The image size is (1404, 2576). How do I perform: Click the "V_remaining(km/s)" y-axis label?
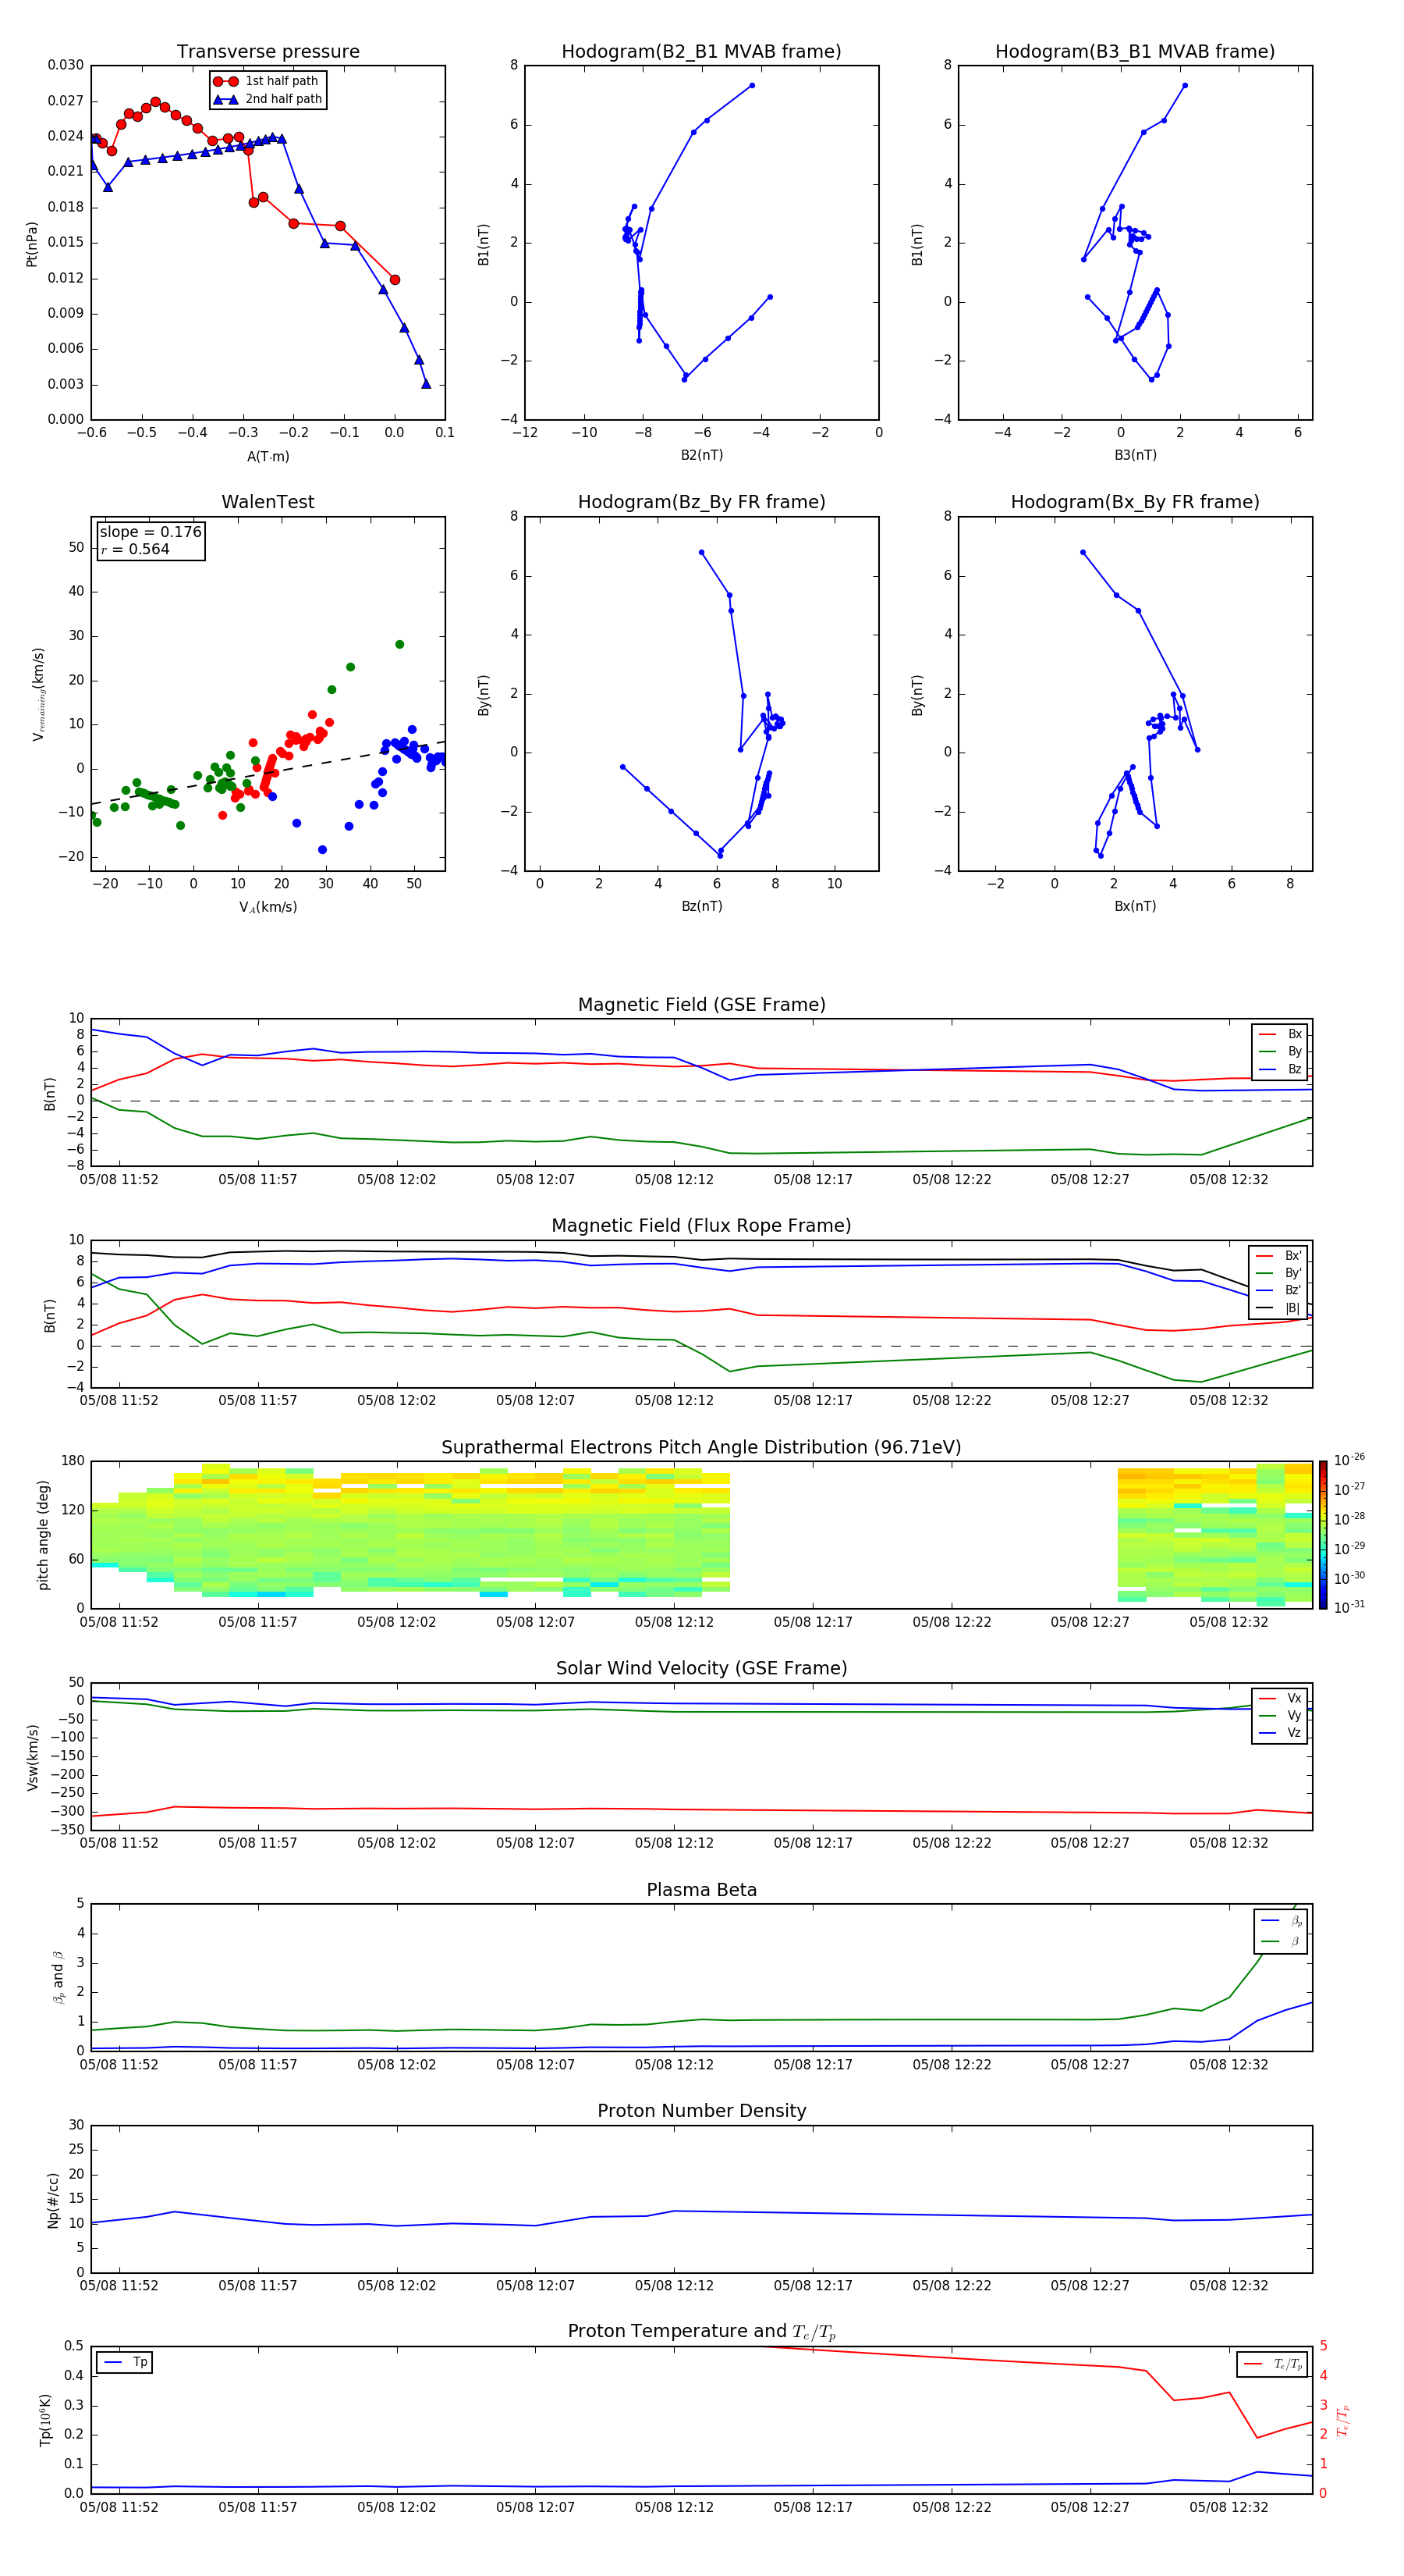pos(38,694)
